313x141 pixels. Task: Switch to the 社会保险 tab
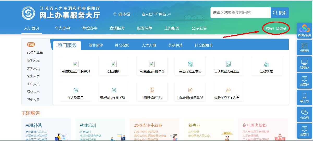[122, 45]
